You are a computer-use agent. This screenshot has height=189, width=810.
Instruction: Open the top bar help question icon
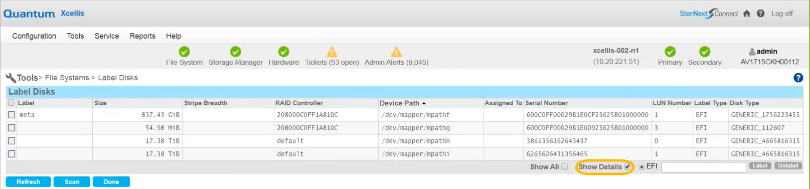coord(761,14)
